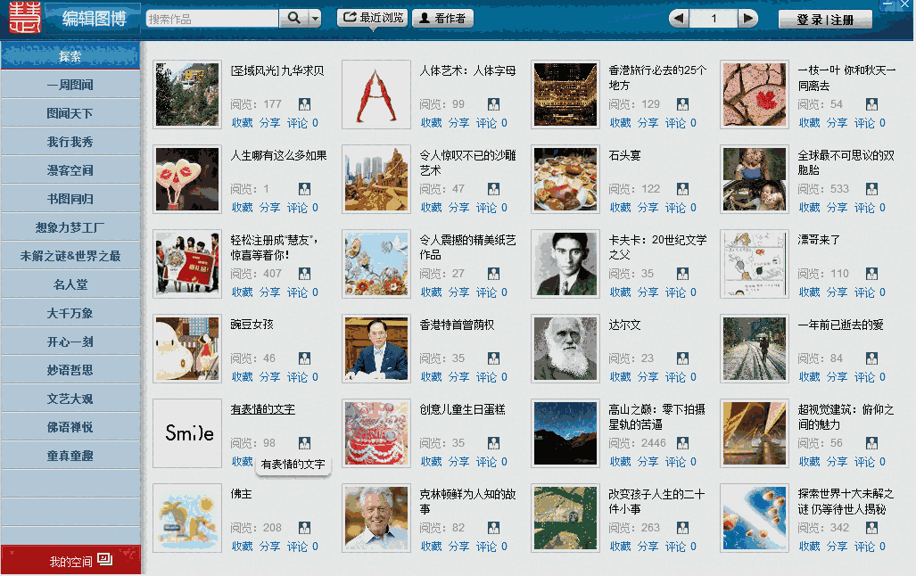This screenshot has width=916, height=576.
Task: Click author icon for 沙雕艺术 item
Action: pos(493,189)
